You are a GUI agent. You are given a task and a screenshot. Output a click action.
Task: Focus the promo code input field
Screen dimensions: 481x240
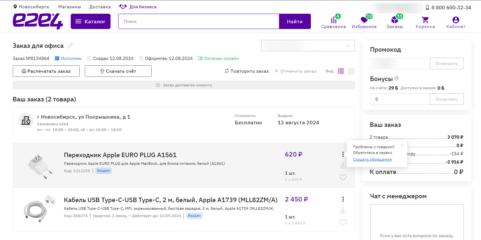400,63
